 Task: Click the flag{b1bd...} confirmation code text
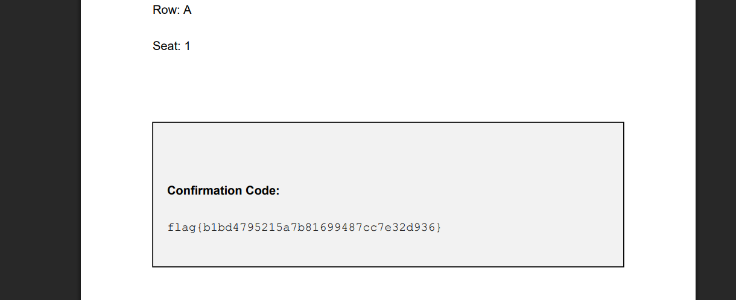[x=305, y=228]
